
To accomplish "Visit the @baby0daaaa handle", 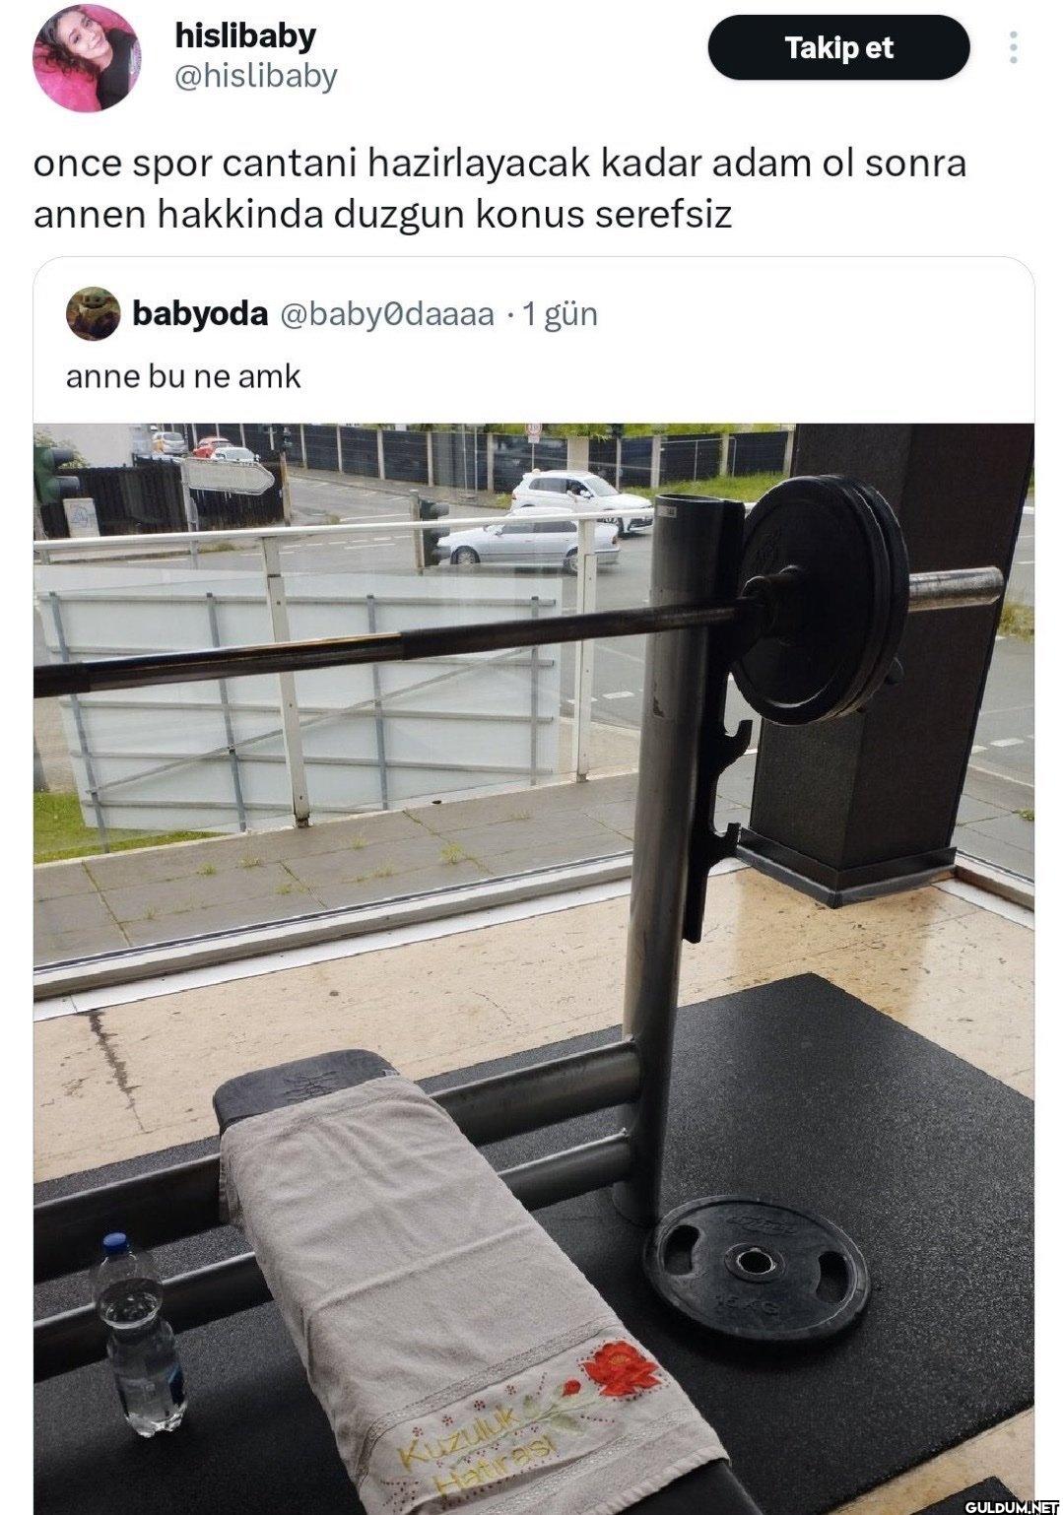I will coord(387,314).
